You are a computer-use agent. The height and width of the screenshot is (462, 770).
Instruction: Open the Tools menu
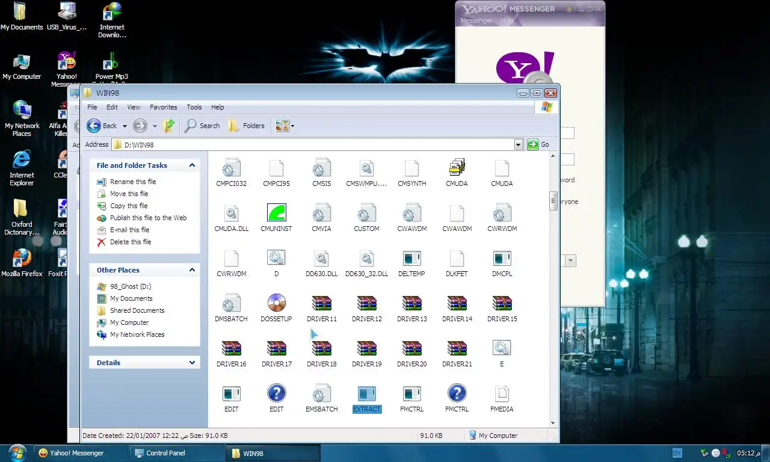tap(194, 107)
